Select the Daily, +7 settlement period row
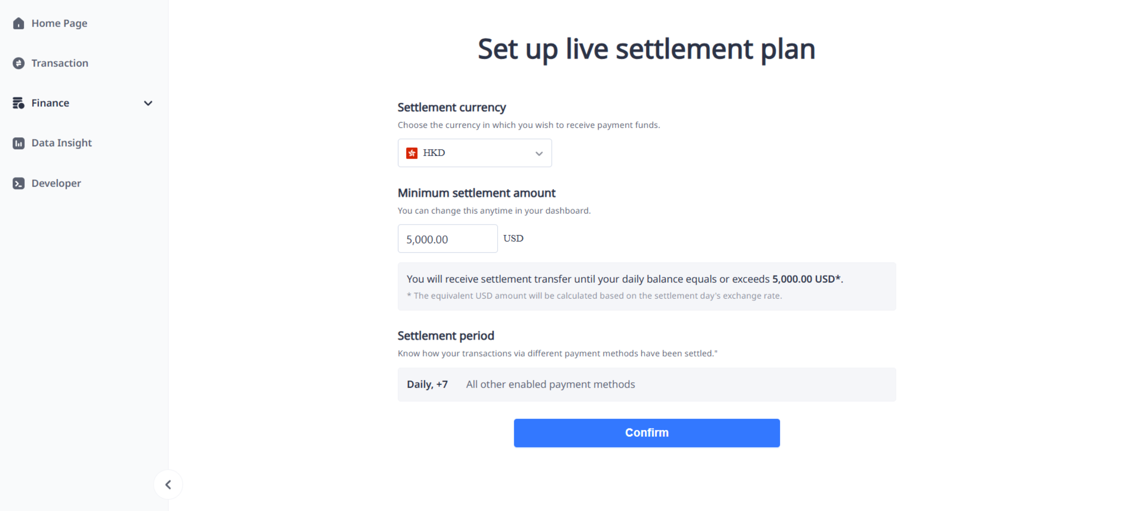 (646, 384)
